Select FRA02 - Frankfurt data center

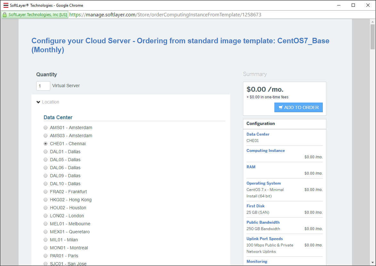(x=46, y=192)
